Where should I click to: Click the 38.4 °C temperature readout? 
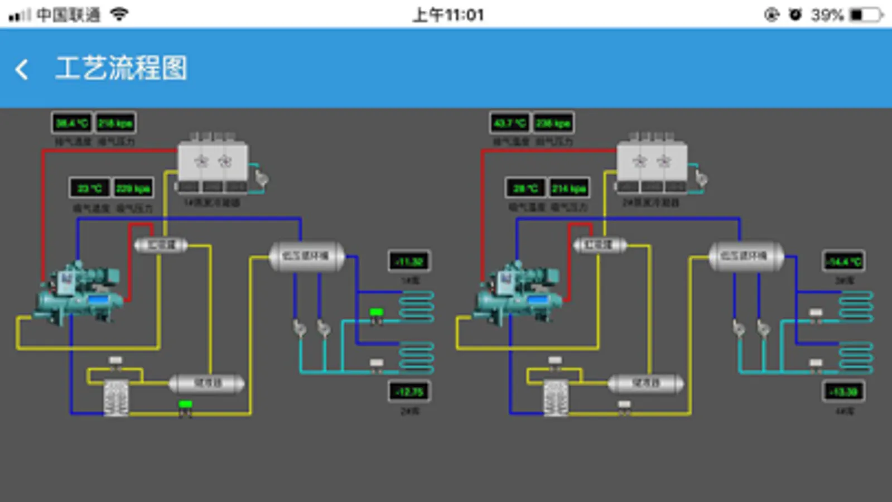click(x=71, y=123)
